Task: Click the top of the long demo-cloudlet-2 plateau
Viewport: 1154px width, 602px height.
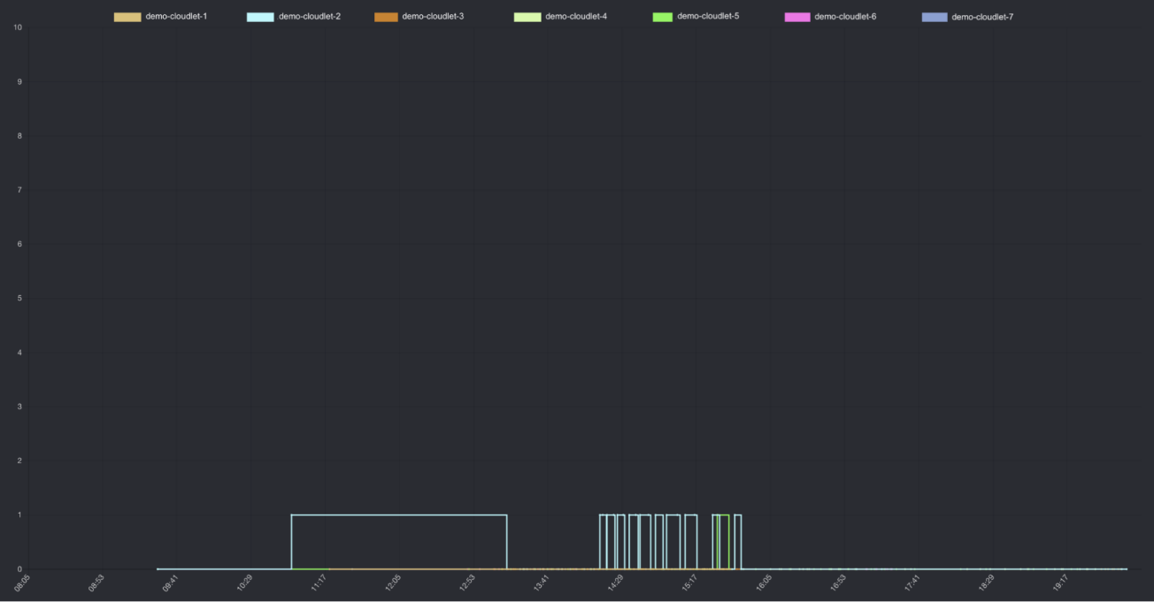Action: (398, 515)
